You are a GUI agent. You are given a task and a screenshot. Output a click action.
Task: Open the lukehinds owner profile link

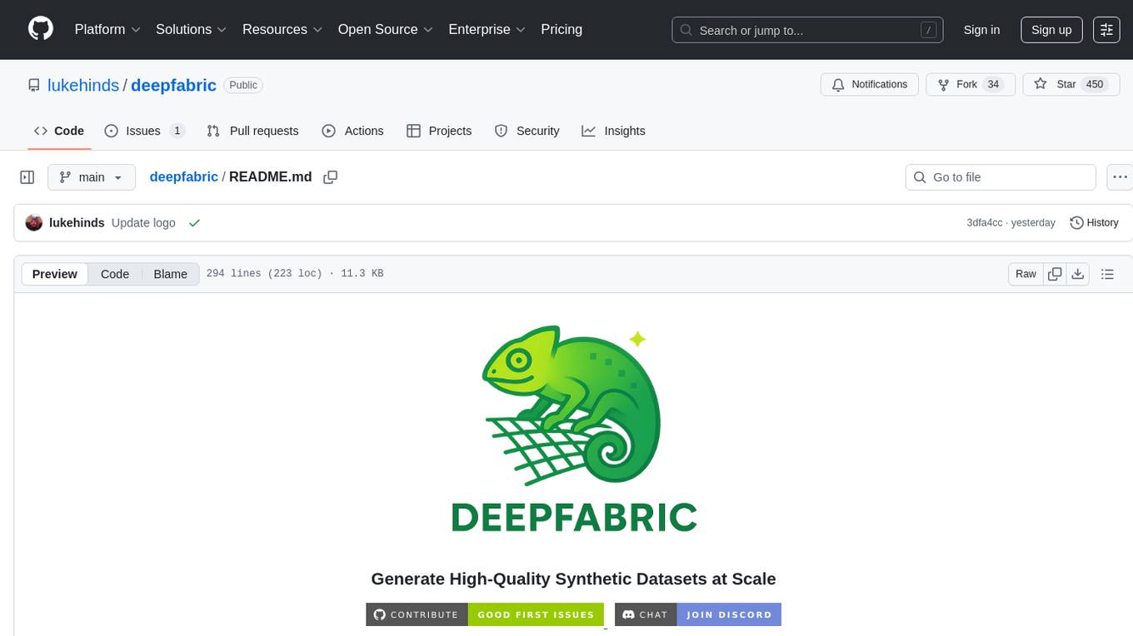coord(83,85)
